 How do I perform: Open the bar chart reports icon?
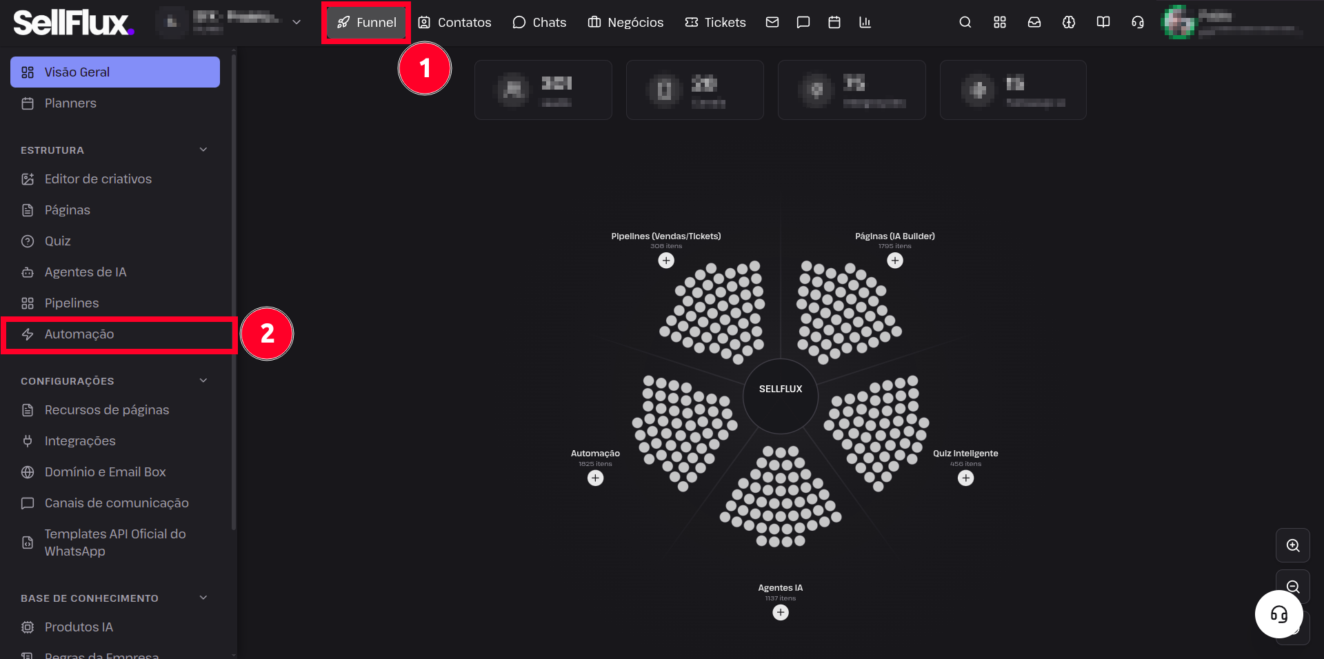pyautogui.click(x=865, y=23)
